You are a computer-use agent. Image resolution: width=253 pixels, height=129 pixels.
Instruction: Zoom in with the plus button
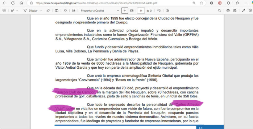click(x=125, y=10)
